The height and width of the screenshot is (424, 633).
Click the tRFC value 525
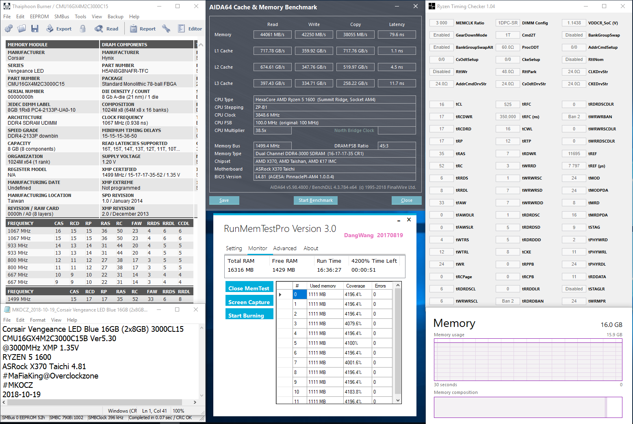pos(507,104)
